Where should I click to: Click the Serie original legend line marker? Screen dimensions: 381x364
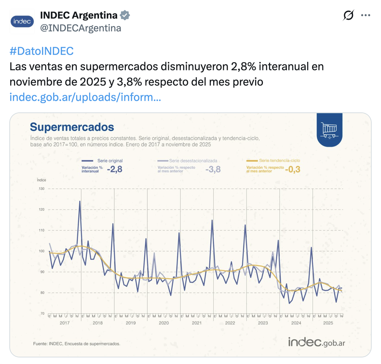click(87, 160)
